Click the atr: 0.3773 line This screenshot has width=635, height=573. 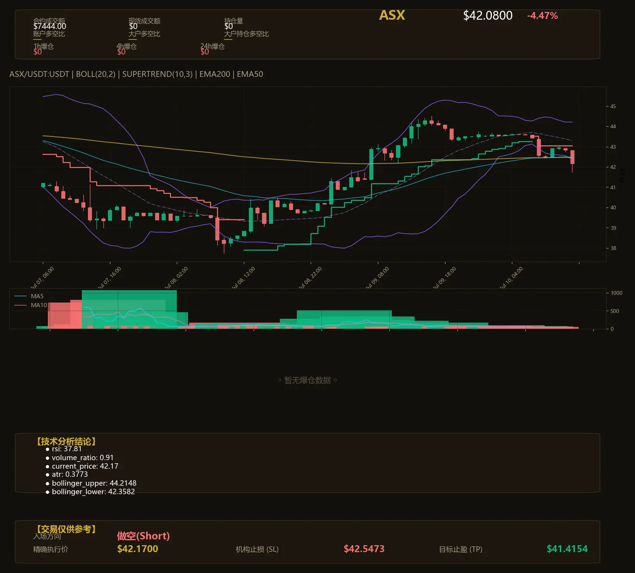[x=70, y=474]
